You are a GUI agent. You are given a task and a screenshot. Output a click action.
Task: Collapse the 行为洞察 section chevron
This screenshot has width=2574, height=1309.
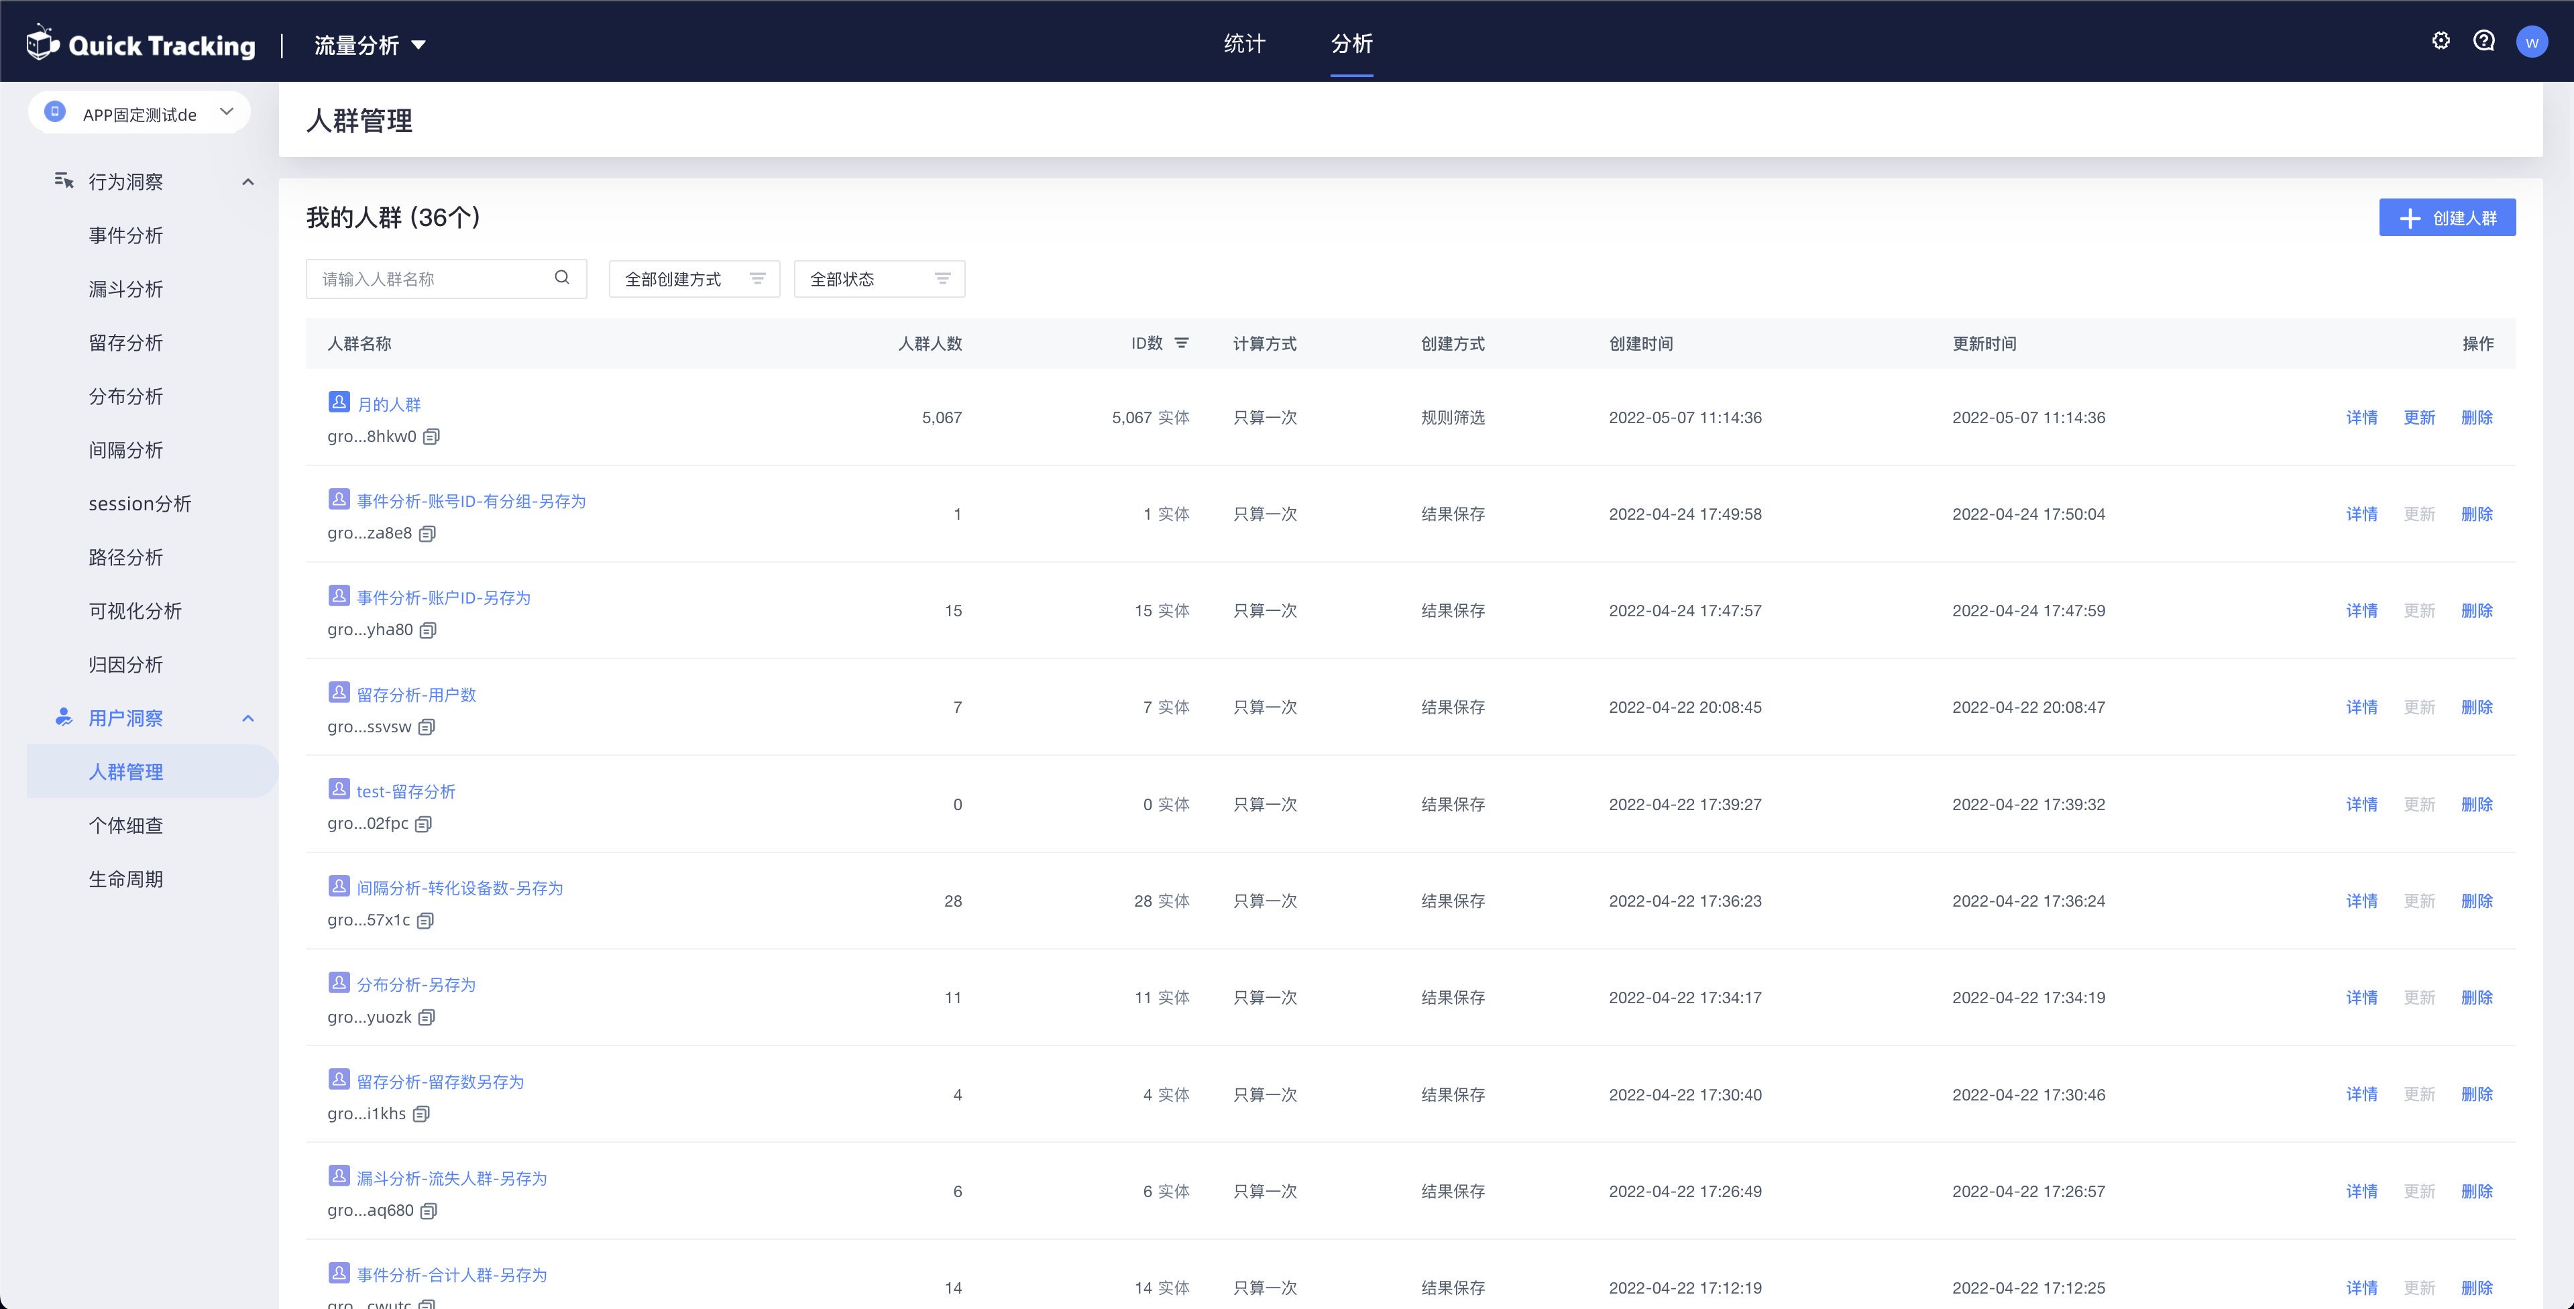tap(249, 181)
